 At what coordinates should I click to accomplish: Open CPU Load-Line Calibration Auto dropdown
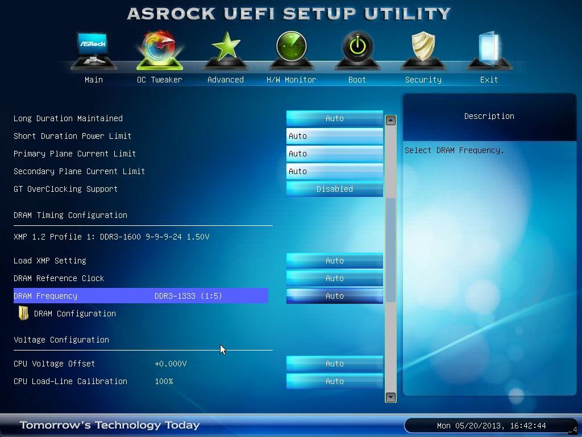334,381
